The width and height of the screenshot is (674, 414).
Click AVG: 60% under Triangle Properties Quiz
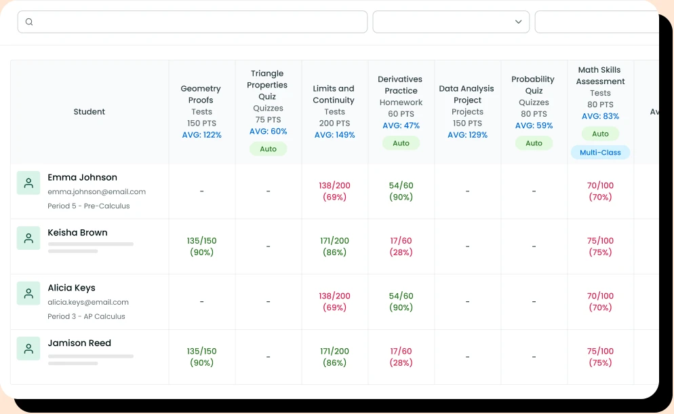[269, 131]
